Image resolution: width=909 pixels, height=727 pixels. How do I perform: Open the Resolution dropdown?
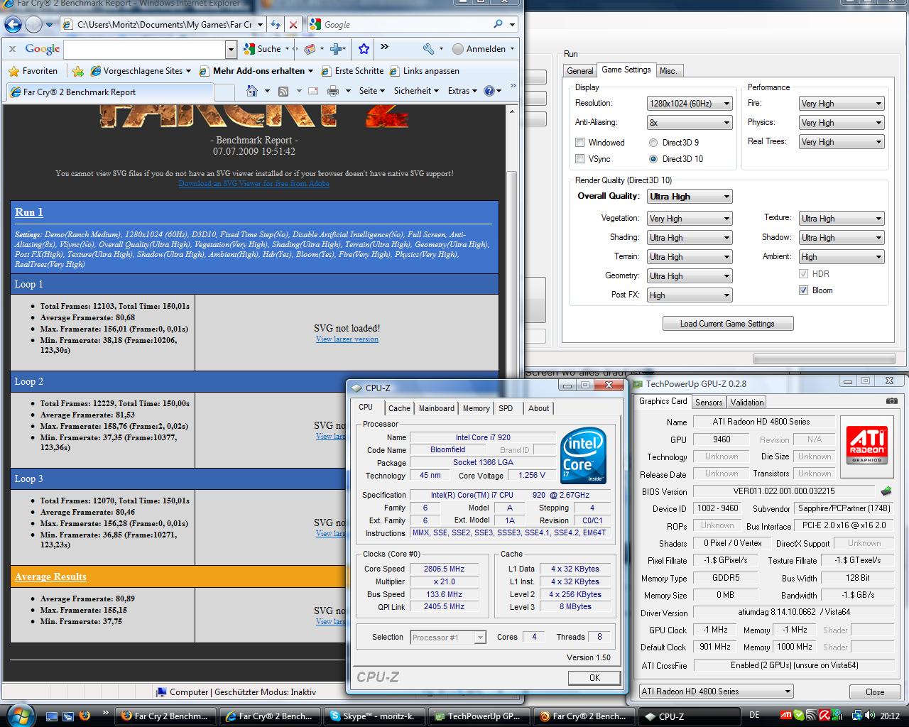pos(689,104)
